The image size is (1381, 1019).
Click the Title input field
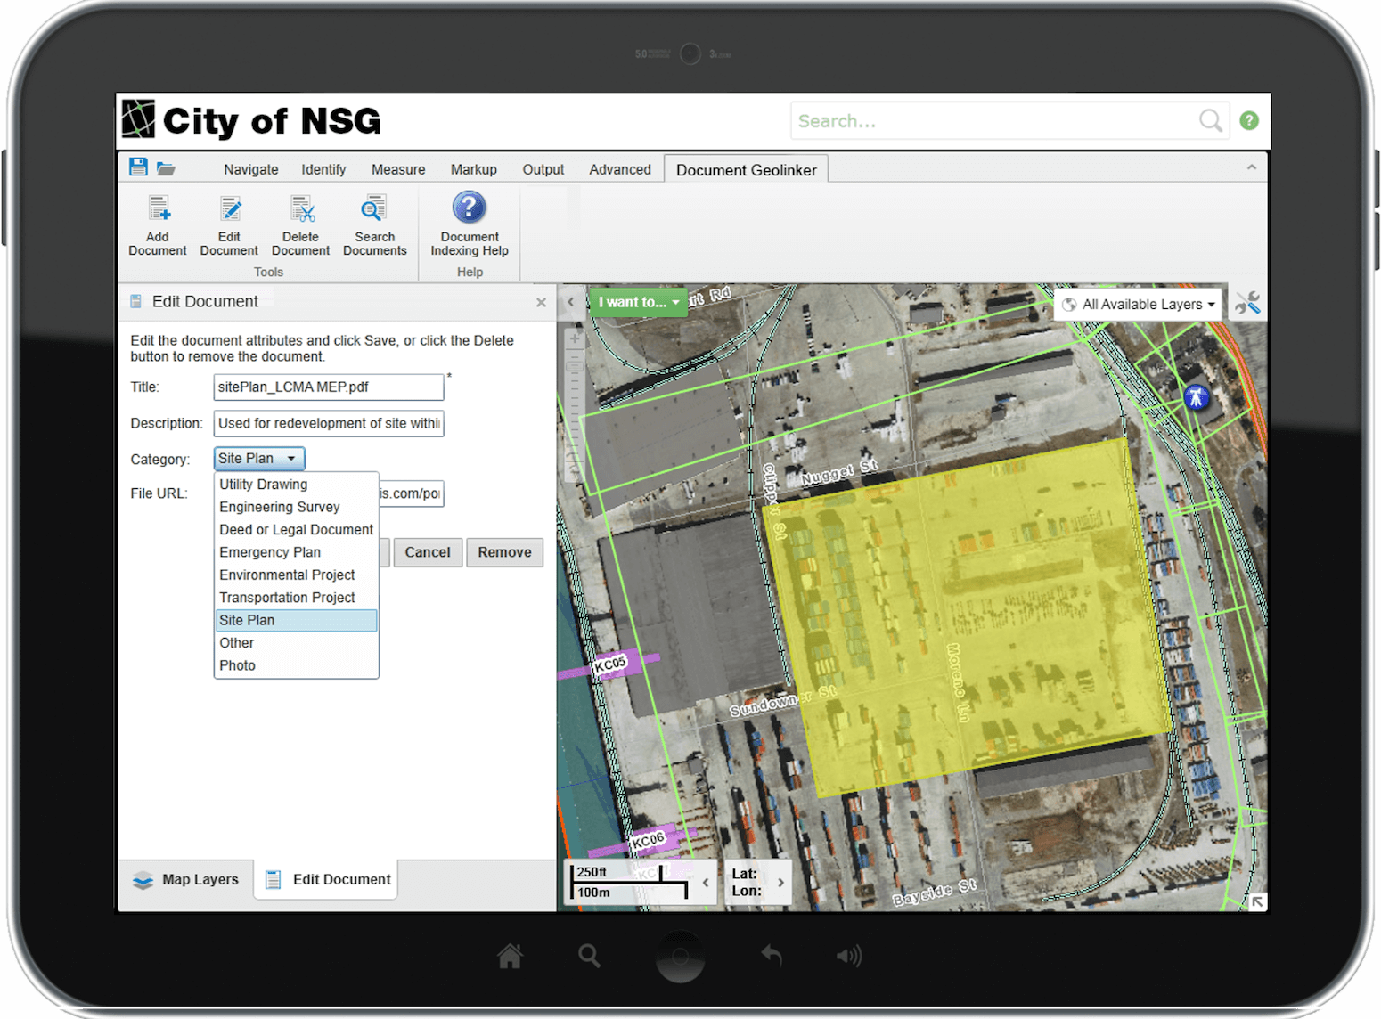tap(329, 387)
